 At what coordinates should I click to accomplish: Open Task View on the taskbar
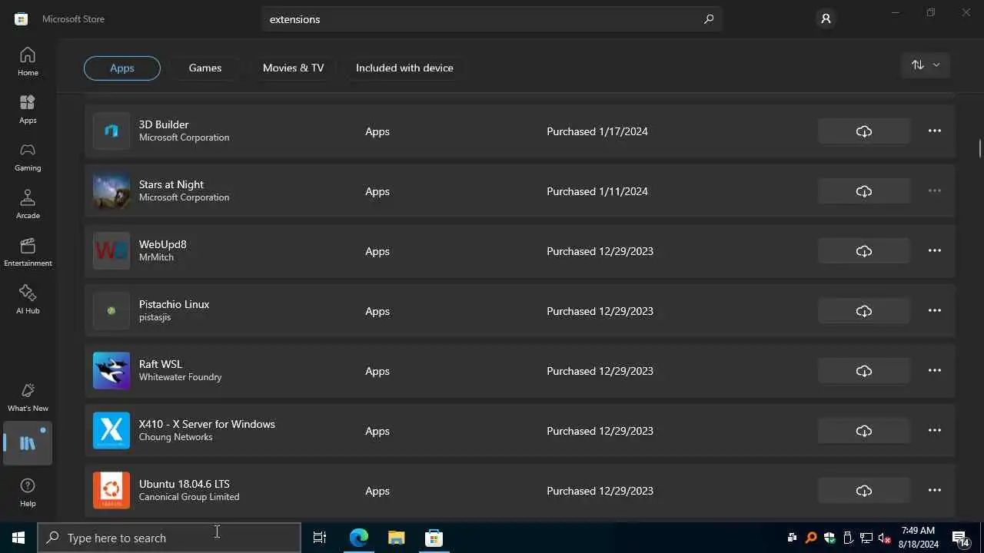pyautogui.click(x=320, y=538)
